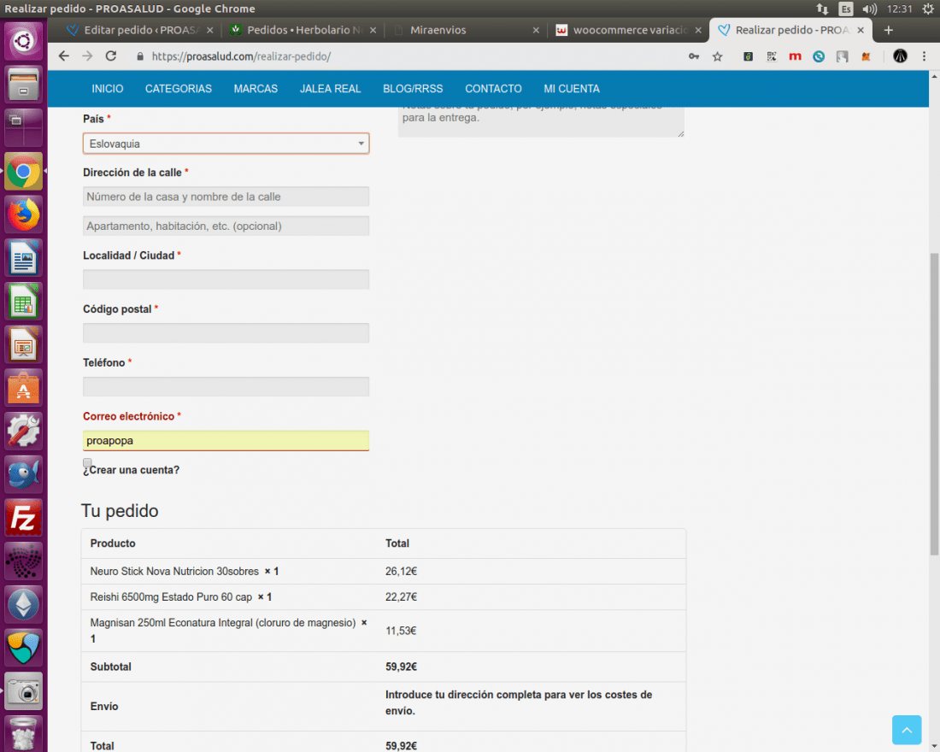Image resolution: width=940 pixels, height=752 pixels.
Task: Click the Teléfono input field
Action: pos(226,387)
